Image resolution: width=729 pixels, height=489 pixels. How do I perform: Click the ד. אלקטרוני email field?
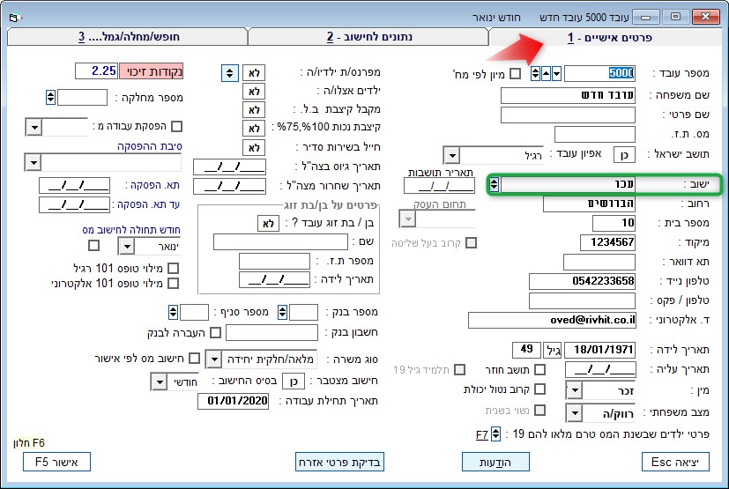tap(552, 320)
